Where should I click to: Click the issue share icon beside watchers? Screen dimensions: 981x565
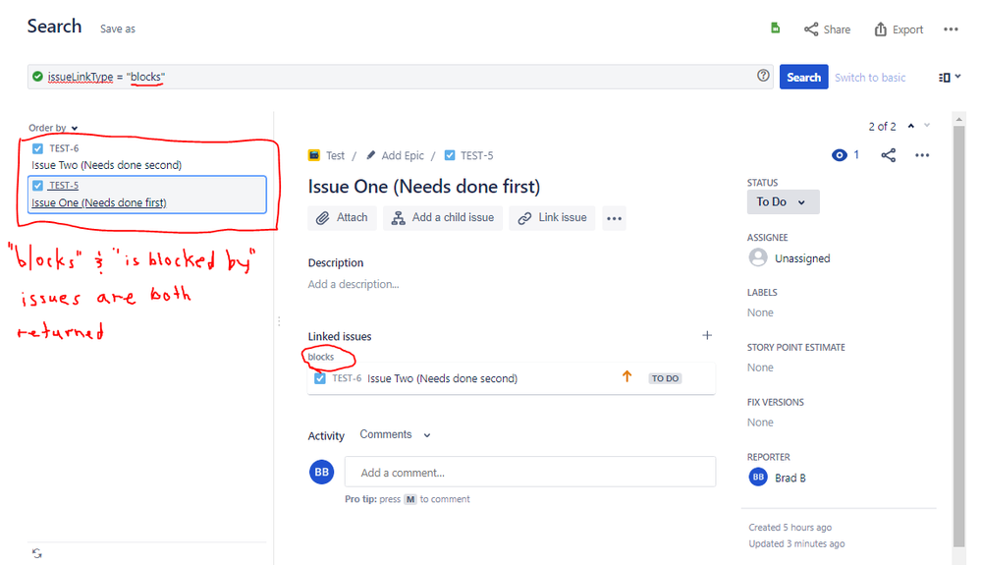pos(888,155)
